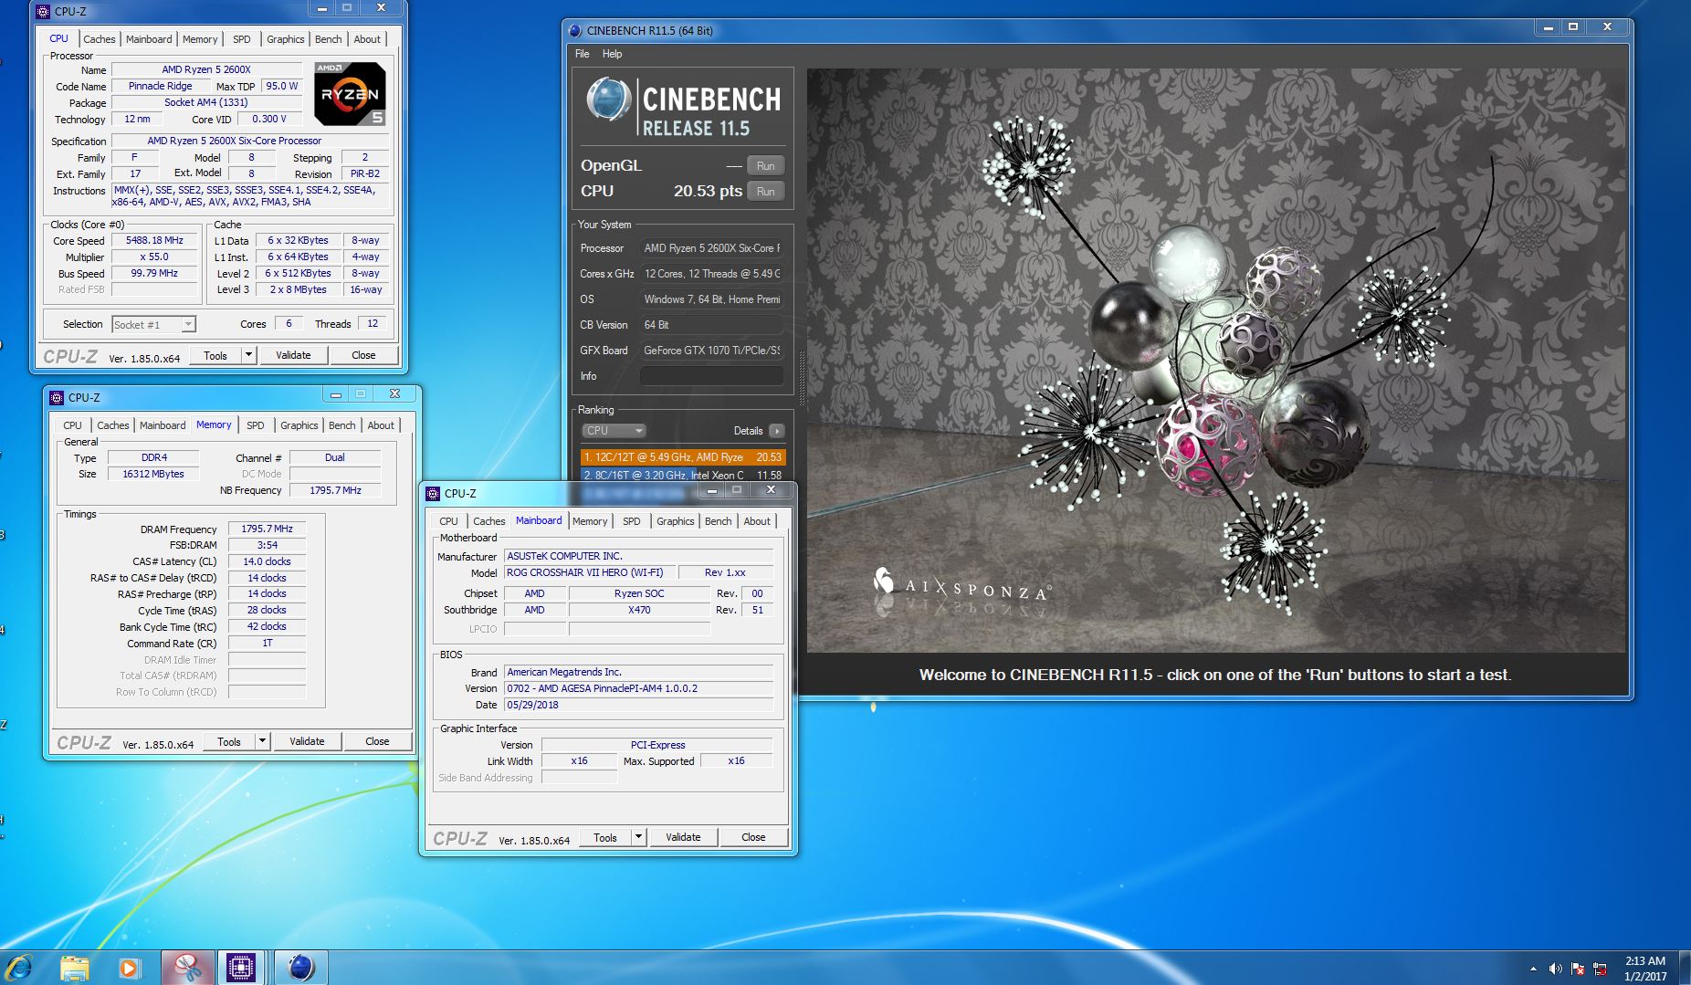Run the OpenGL benchmark in Cinebench

coord(765,165)
